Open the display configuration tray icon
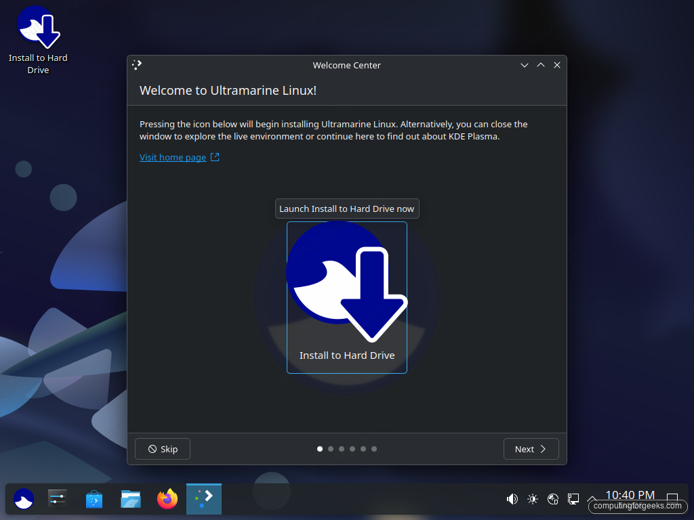This screenshot has width=694, height=520. coord(573,499)
